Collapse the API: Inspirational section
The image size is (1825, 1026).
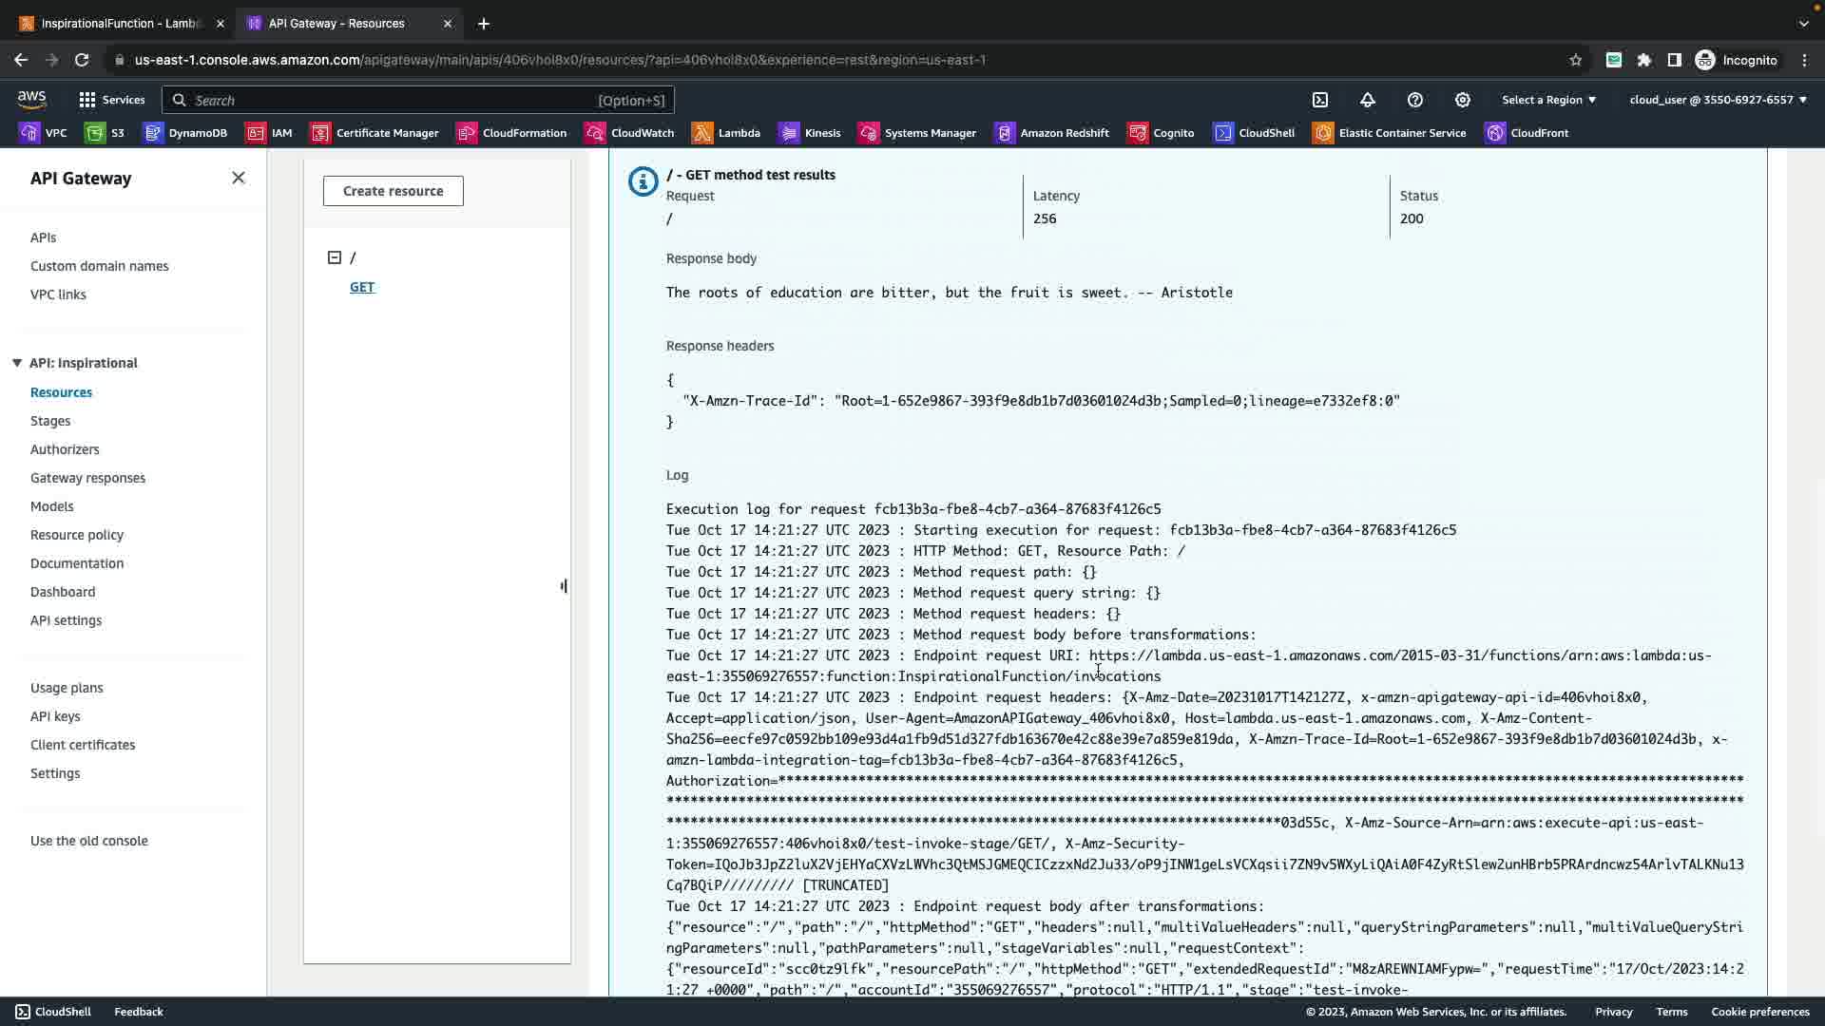click(x=17, y=363)
